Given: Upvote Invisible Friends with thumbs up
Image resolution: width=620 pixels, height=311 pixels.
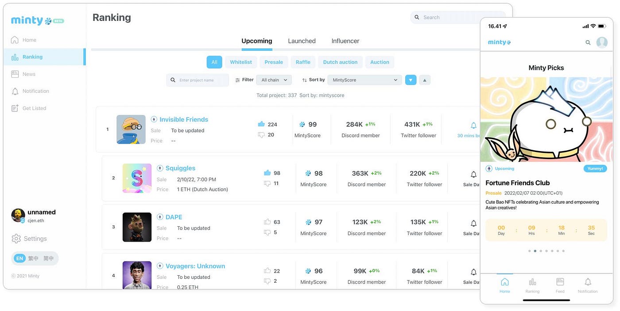Looking at the screenshot, I should pyautogui.click(x=261, y=124).
